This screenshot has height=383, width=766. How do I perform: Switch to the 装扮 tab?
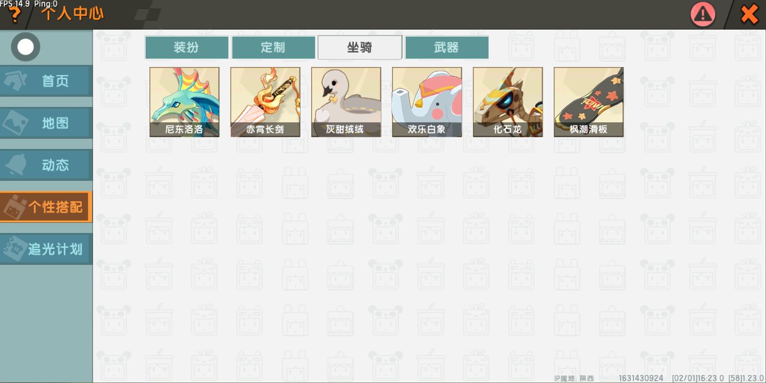pyautogui.click(x=187, y=47)
